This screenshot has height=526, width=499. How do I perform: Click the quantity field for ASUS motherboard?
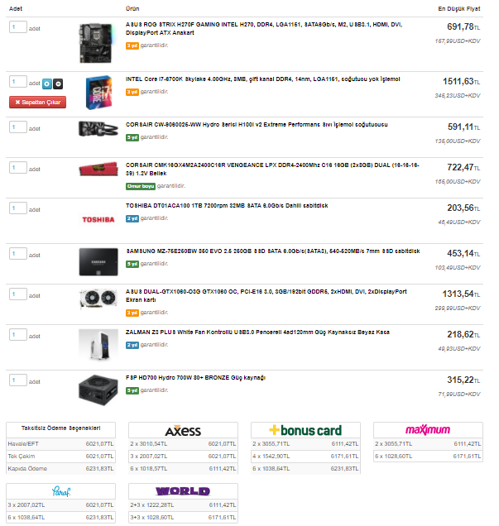point(18,26)
